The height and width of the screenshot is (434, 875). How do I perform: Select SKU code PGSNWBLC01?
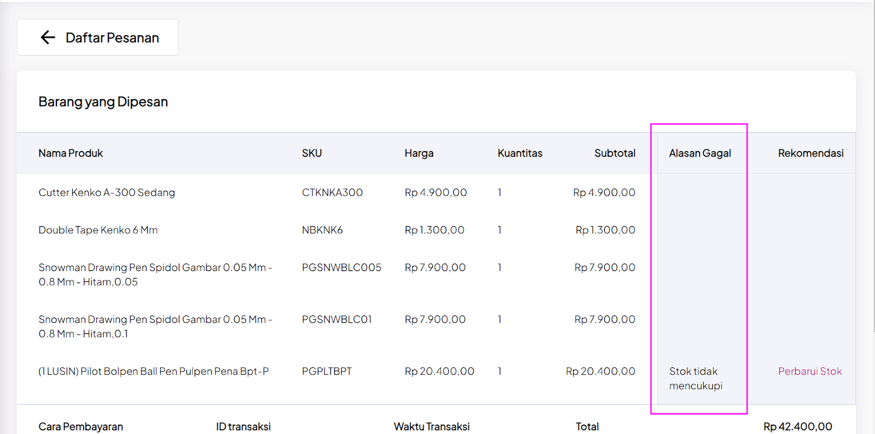tap(337, 319)
